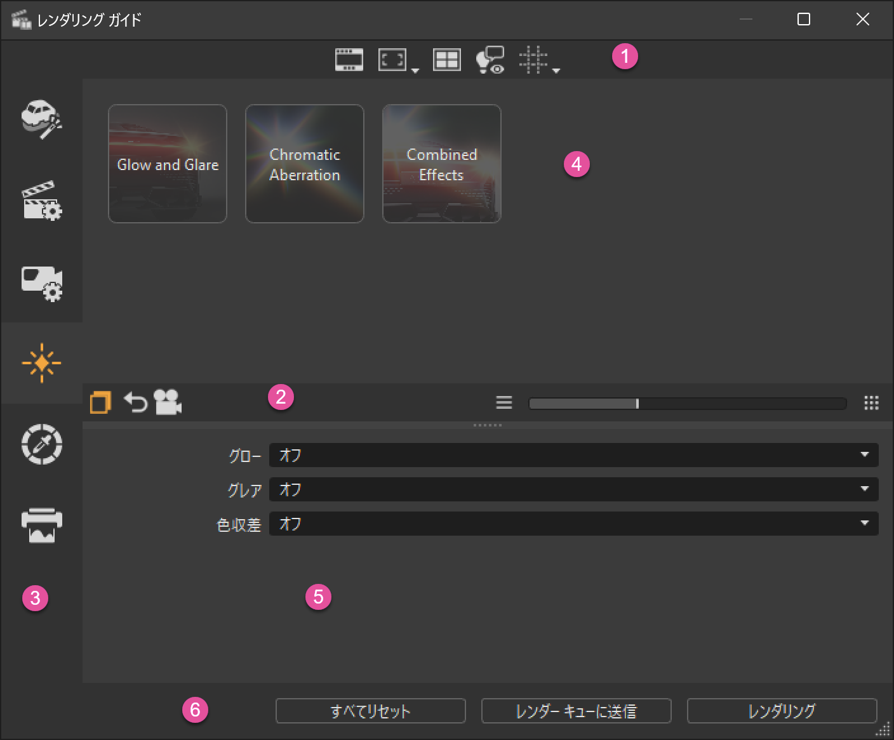The width and height of the screenshot is (894, 740).
Task: Open the image printer output tab
Action: (x=42, y=525)
